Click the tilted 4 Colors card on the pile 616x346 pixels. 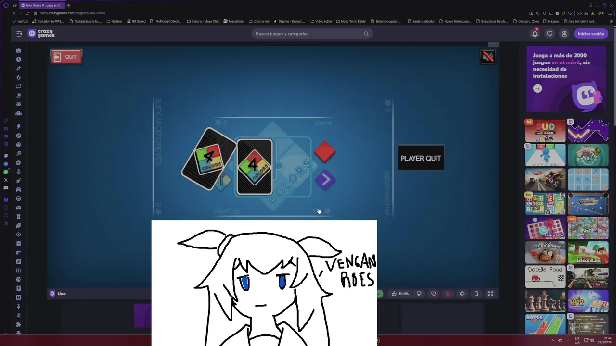click(x=209, y=159)
